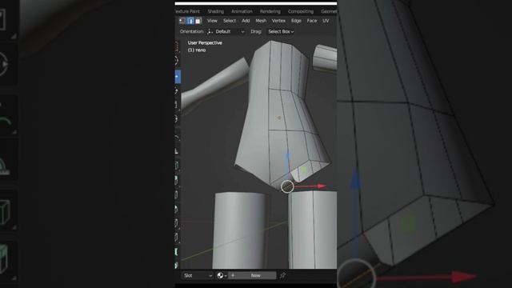
Task: Open the Select menu
Action: click(230, 21)
